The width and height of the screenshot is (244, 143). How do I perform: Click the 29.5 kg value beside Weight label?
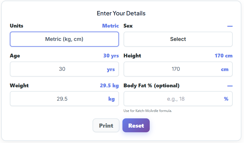click(x=109, y=86)
